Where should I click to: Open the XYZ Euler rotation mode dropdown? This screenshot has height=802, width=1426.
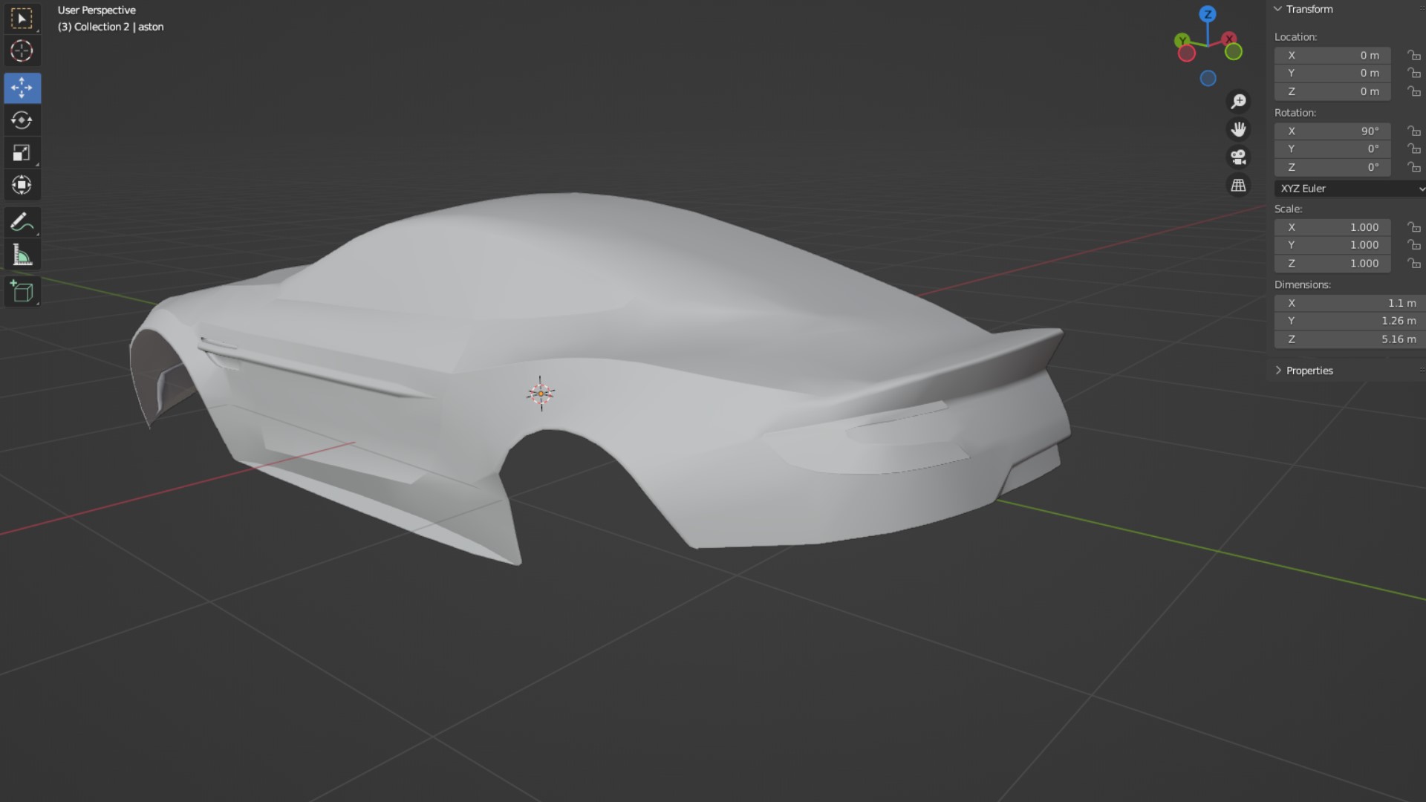(1349, 189)
